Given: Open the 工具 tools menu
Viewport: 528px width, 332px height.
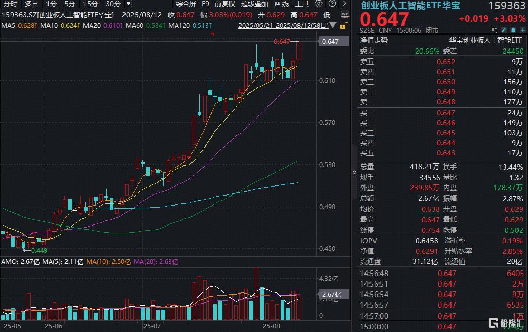Looking at the screenshot, I should pos(302,4).
